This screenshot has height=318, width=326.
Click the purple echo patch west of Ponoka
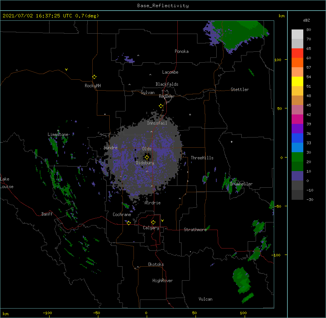(129, 60)
